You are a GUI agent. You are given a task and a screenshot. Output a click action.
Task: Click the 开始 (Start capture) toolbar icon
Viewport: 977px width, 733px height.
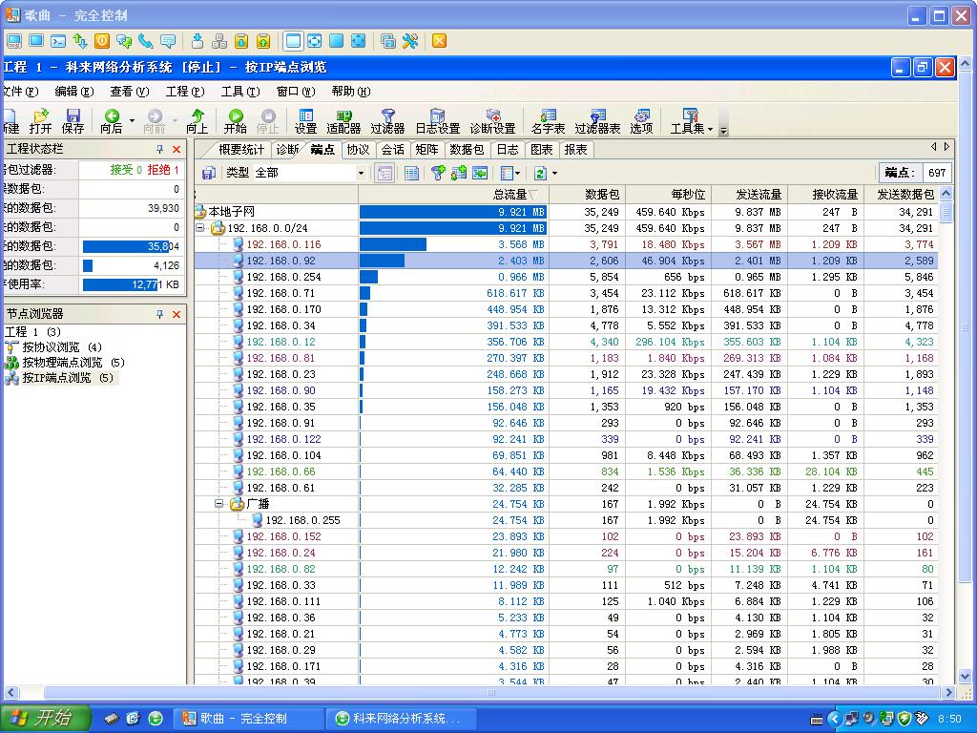[x=235, y=120]
